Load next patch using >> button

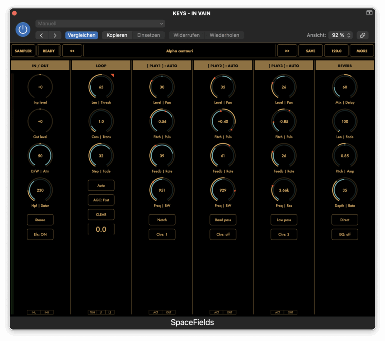pyautogui.click(x=287, y=51)
